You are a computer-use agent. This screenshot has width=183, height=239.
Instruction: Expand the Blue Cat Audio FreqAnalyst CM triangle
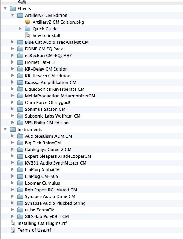coord(12,42)
